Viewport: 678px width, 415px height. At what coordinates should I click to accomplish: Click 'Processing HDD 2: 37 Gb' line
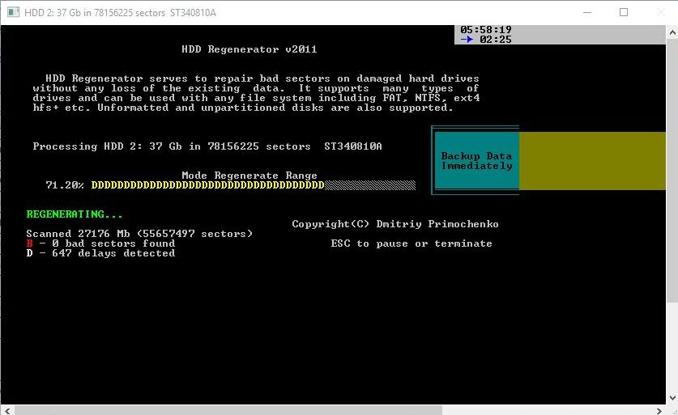(x=207, y=146)
